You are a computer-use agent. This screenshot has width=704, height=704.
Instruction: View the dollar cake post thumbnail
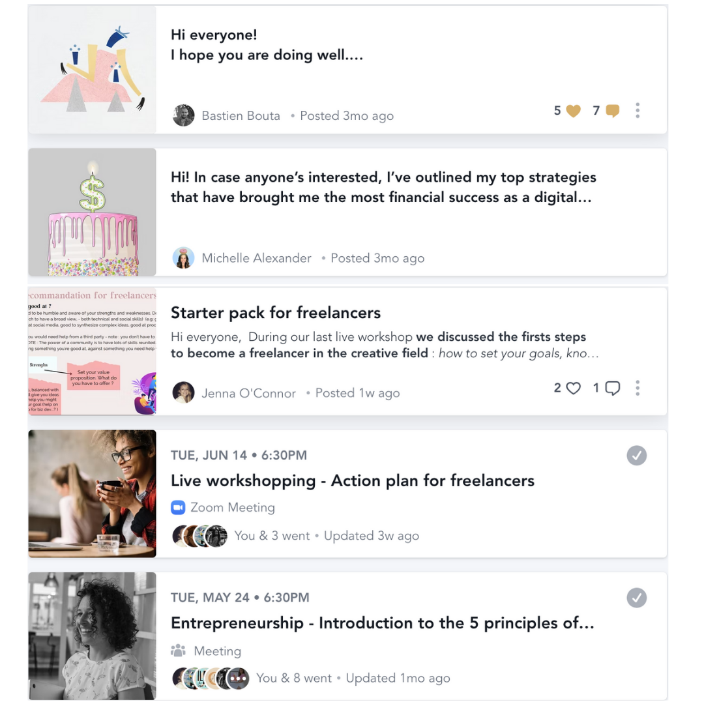coord(92,212)
